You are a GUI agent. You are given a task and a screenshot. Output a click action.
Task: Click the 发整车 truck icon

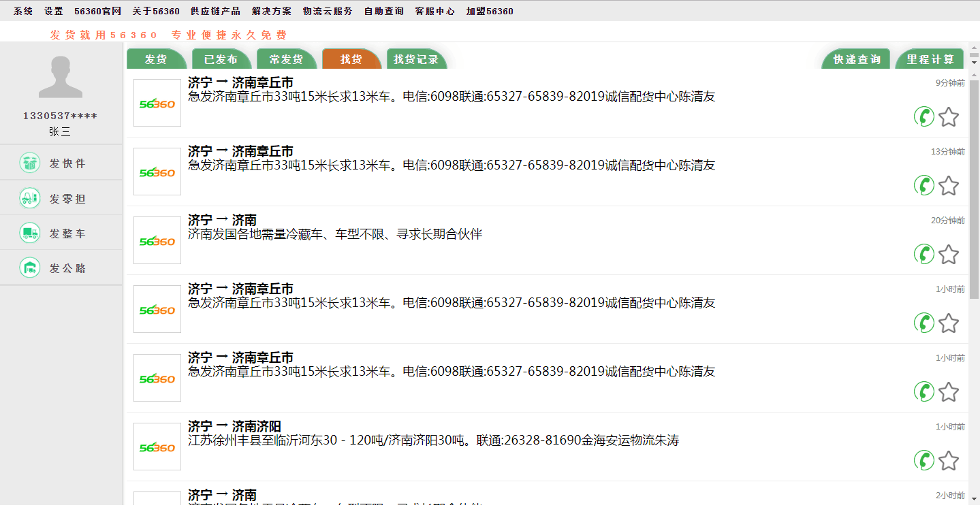pos(30,233)
